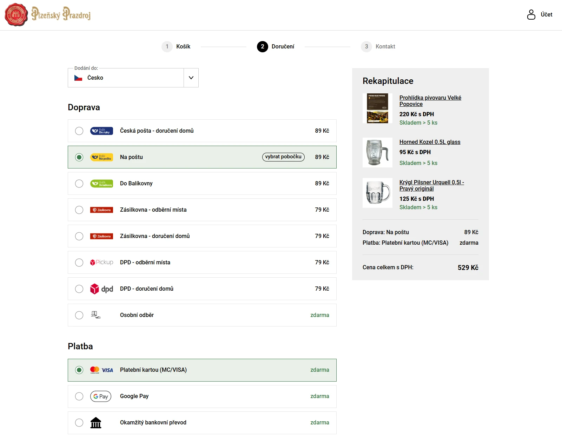Click the vybrat pobočku button

(283, 157)
